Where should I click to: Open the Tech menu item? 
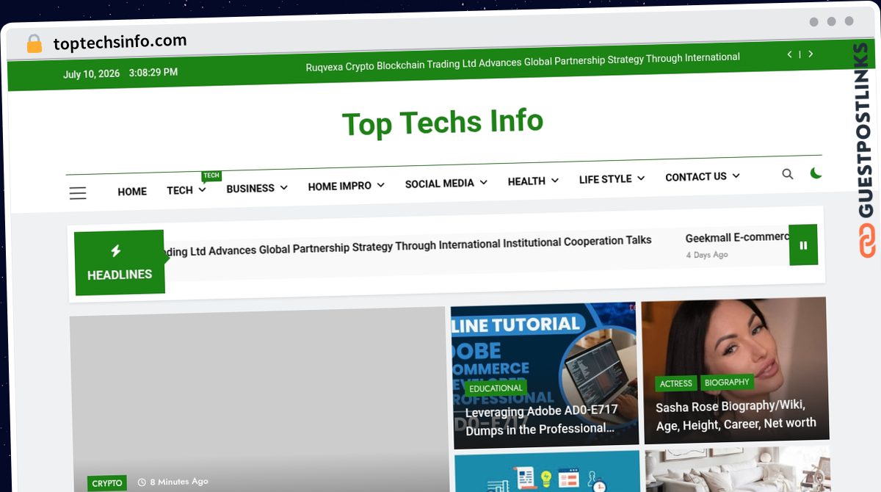pos(180,190)
